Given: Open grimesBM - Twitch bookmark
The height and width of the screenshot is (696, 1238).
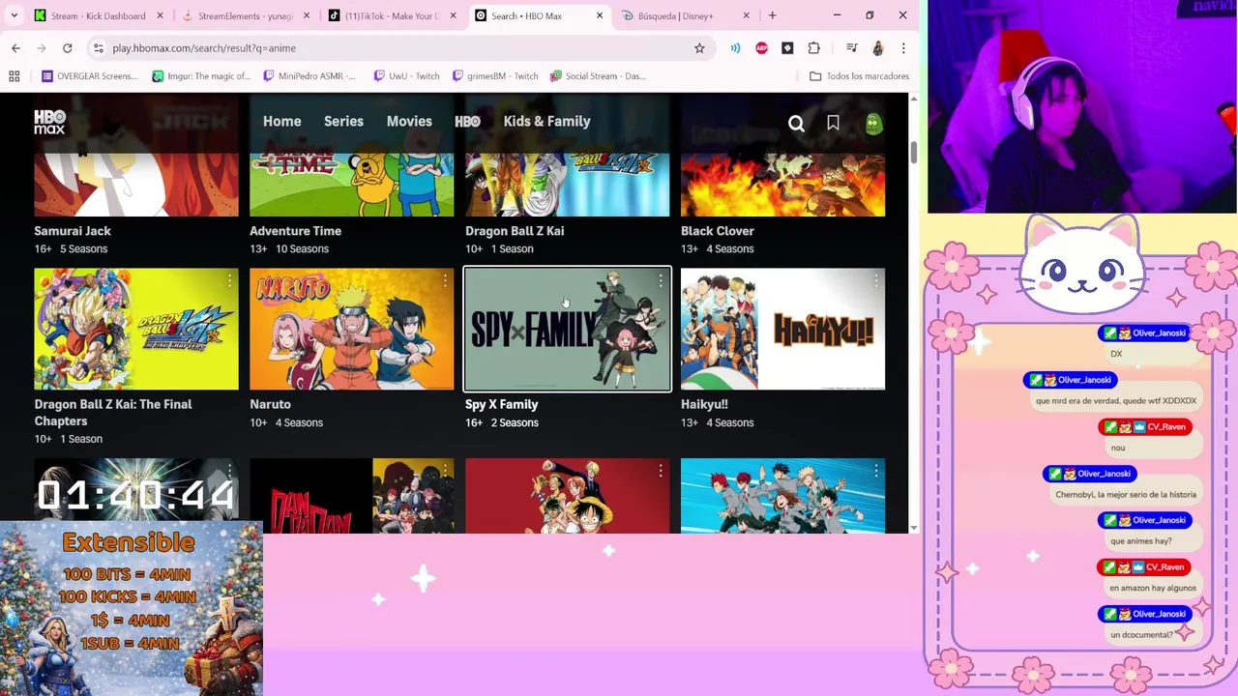Looking at the screenshot, I should 495,75.
